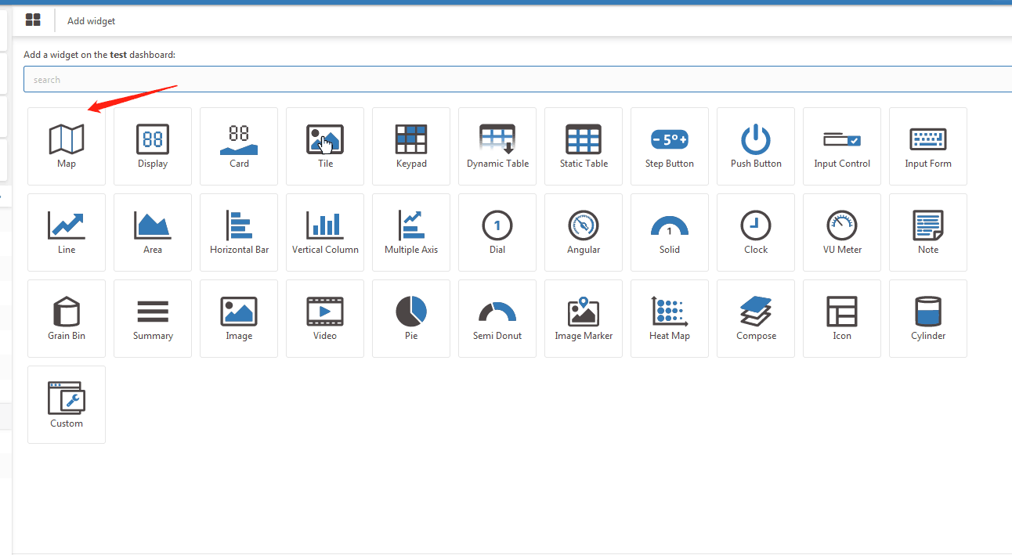This screenshot has height=555, width=1012.
Task: Open the dashboard grid icon in header
Action: [x=33, y=20]
